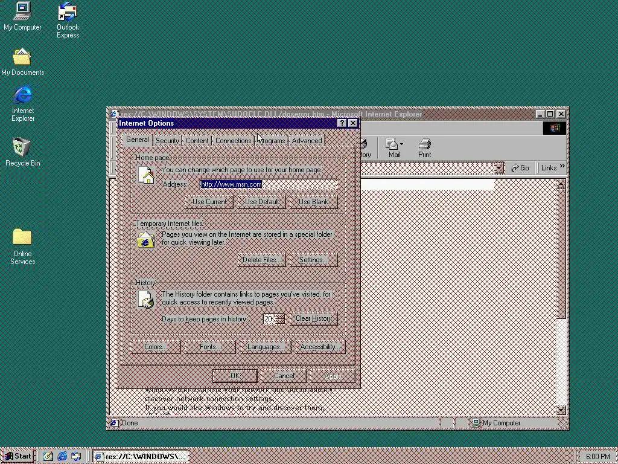
Task: Click the home page house icon
Action: (145, 175)
